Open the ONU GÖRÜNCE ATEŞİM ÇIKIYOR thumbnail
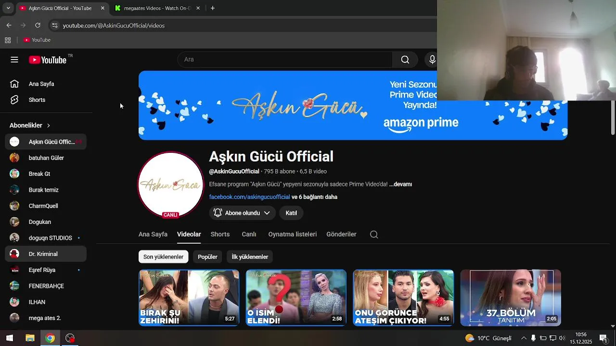616x346 pixels. [403, 297]
